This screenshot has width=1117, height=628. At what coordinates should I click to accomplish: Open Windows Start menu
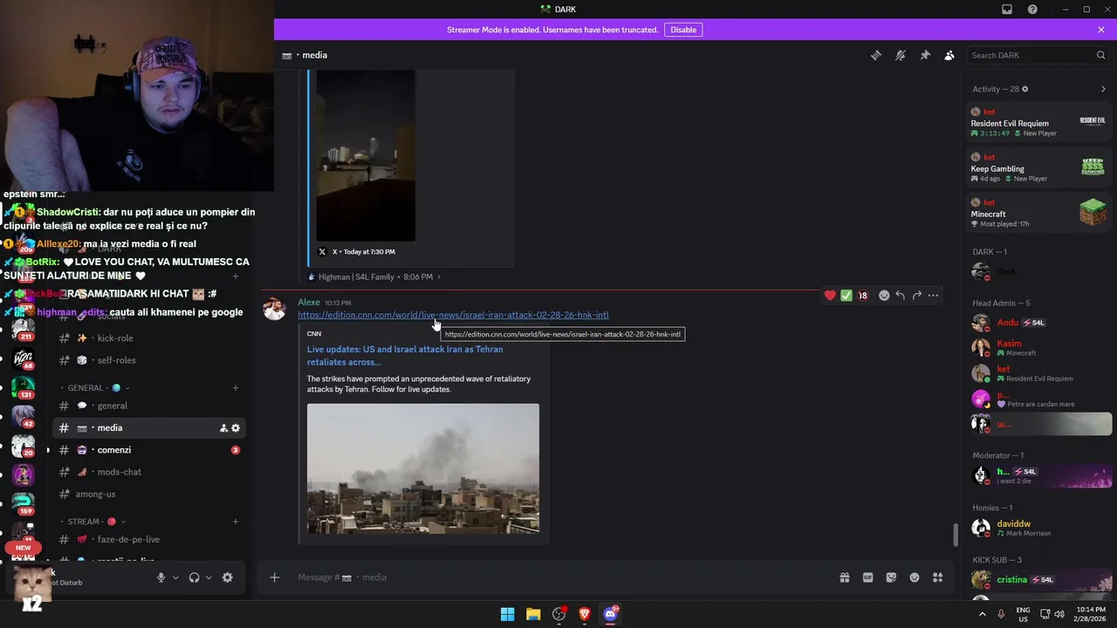[507, 614]
